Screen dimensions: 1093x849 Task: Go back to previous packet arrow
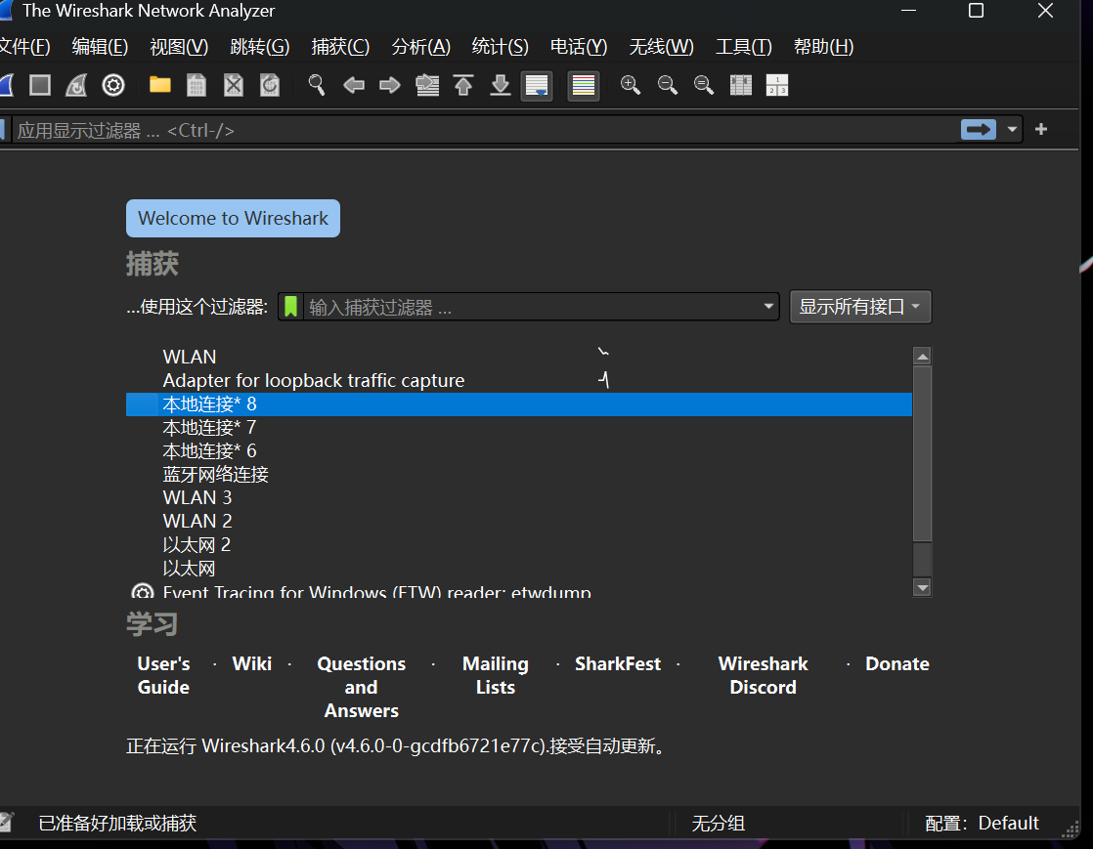point(353,86)
